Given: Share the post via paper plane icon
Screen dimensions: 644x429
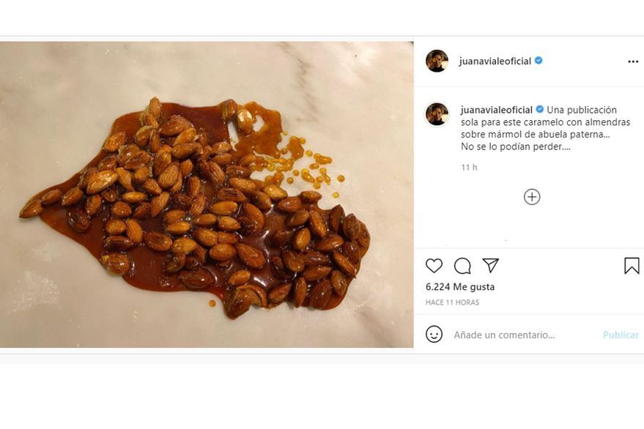Looking at the screenshot, I should point(490,266).
